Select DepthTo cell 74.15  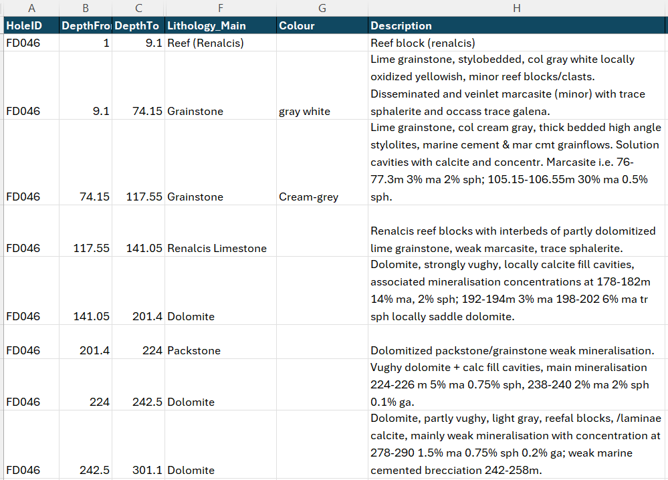point(138,86)
